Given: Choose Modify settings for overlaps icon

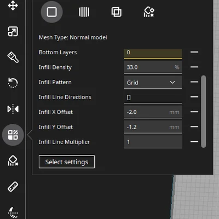Looking at the screenshot, I should [117, 12].
